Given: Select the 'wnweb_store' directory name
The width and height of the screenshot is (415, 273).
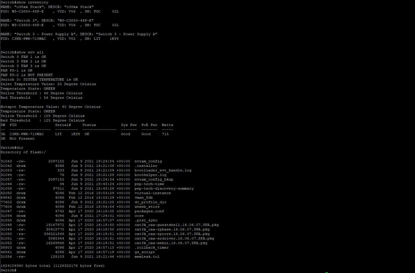Looking at the screenshot, I should (147, 207).
